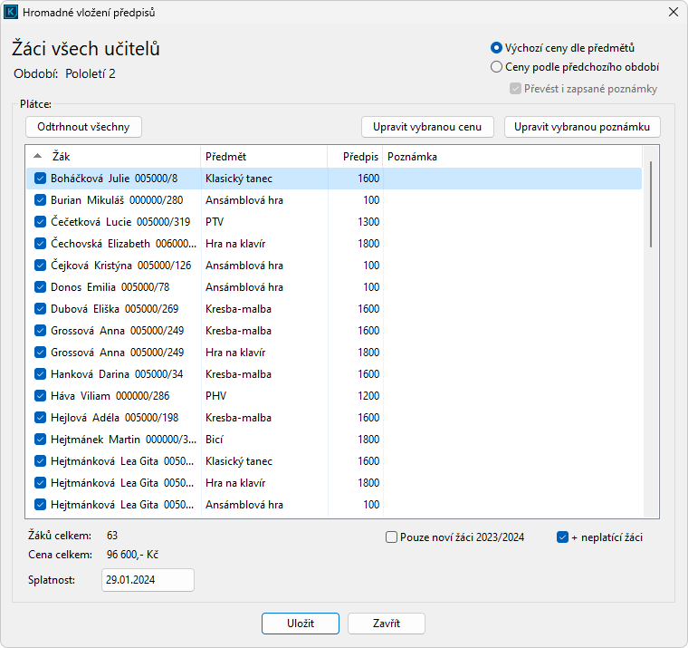The height and width of the screenshot is (648, 688).
Task: Uncheck the '+ neplatící žáci' checkbox
Action: (x=563, y=537)
